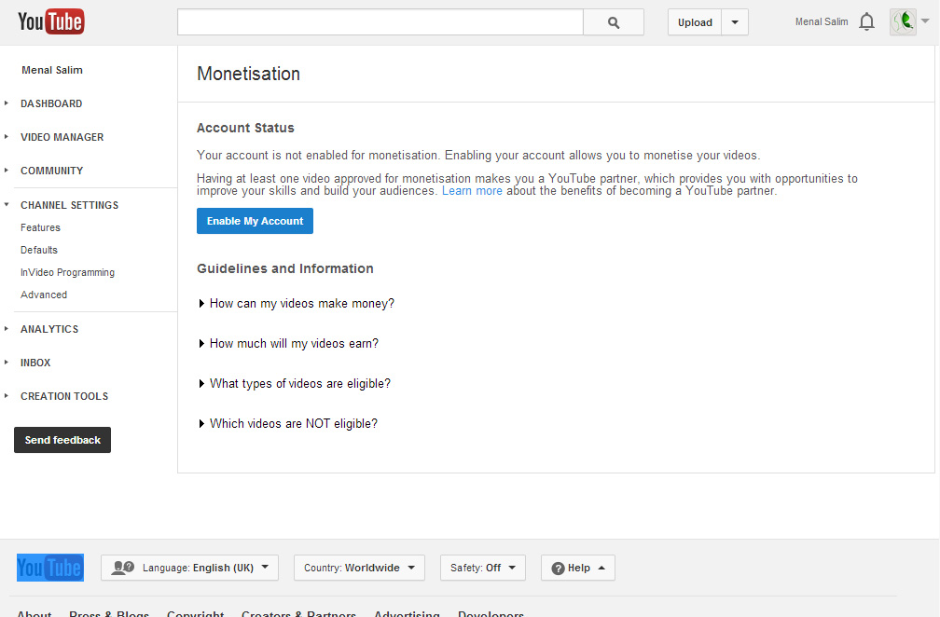Viewport: 940px width, 617px height.
Task: Click the highlighted YouTube footer logo
Action: (50, 567)
